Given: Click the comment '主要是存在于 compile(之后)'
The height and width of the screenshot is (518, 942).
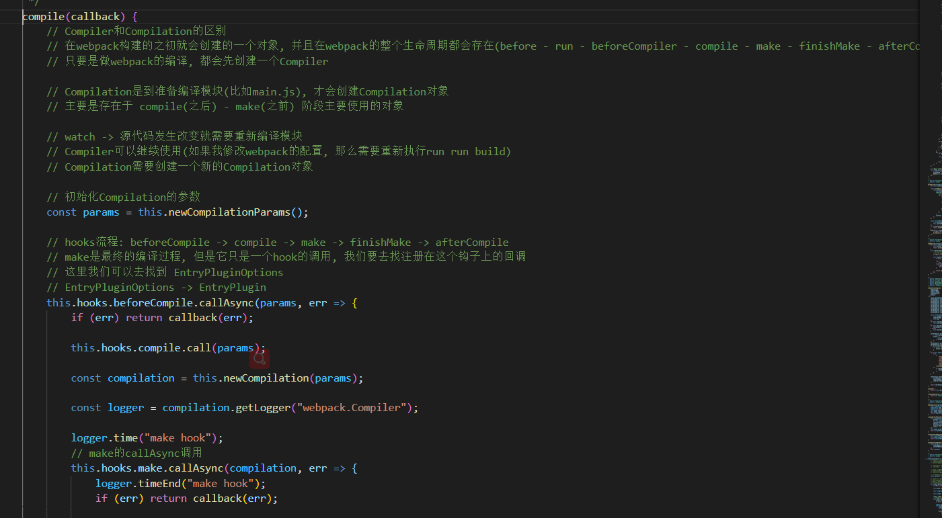Looking at the screenshot, I should [x=225, y=106].
